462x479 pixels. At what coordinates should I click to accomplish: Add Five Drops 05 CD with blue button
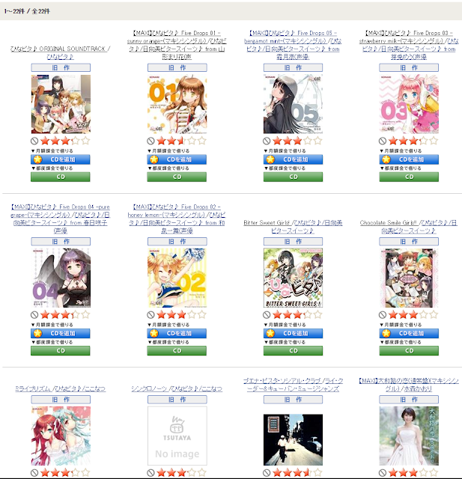tap(293, 159)
